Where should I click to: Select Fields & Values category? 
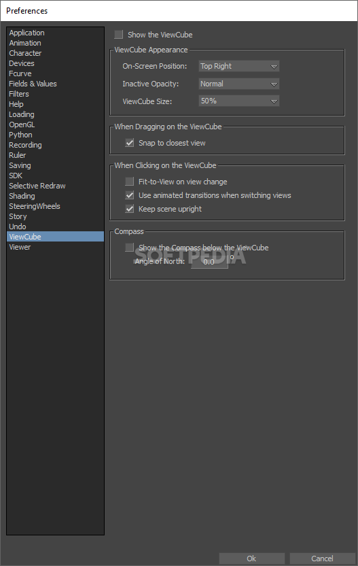(56, 84)
